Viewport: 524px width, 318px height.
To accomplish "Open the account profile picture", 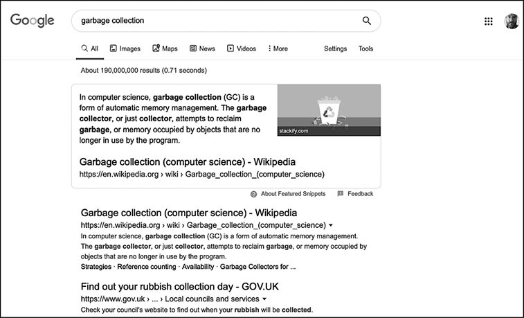I will click(511, 21).
